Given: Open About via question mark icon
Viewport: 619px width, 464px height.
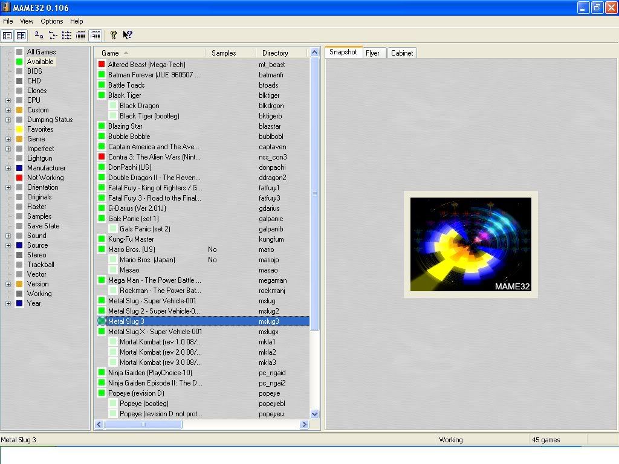Looking at the screenshot, I should 113,36.
